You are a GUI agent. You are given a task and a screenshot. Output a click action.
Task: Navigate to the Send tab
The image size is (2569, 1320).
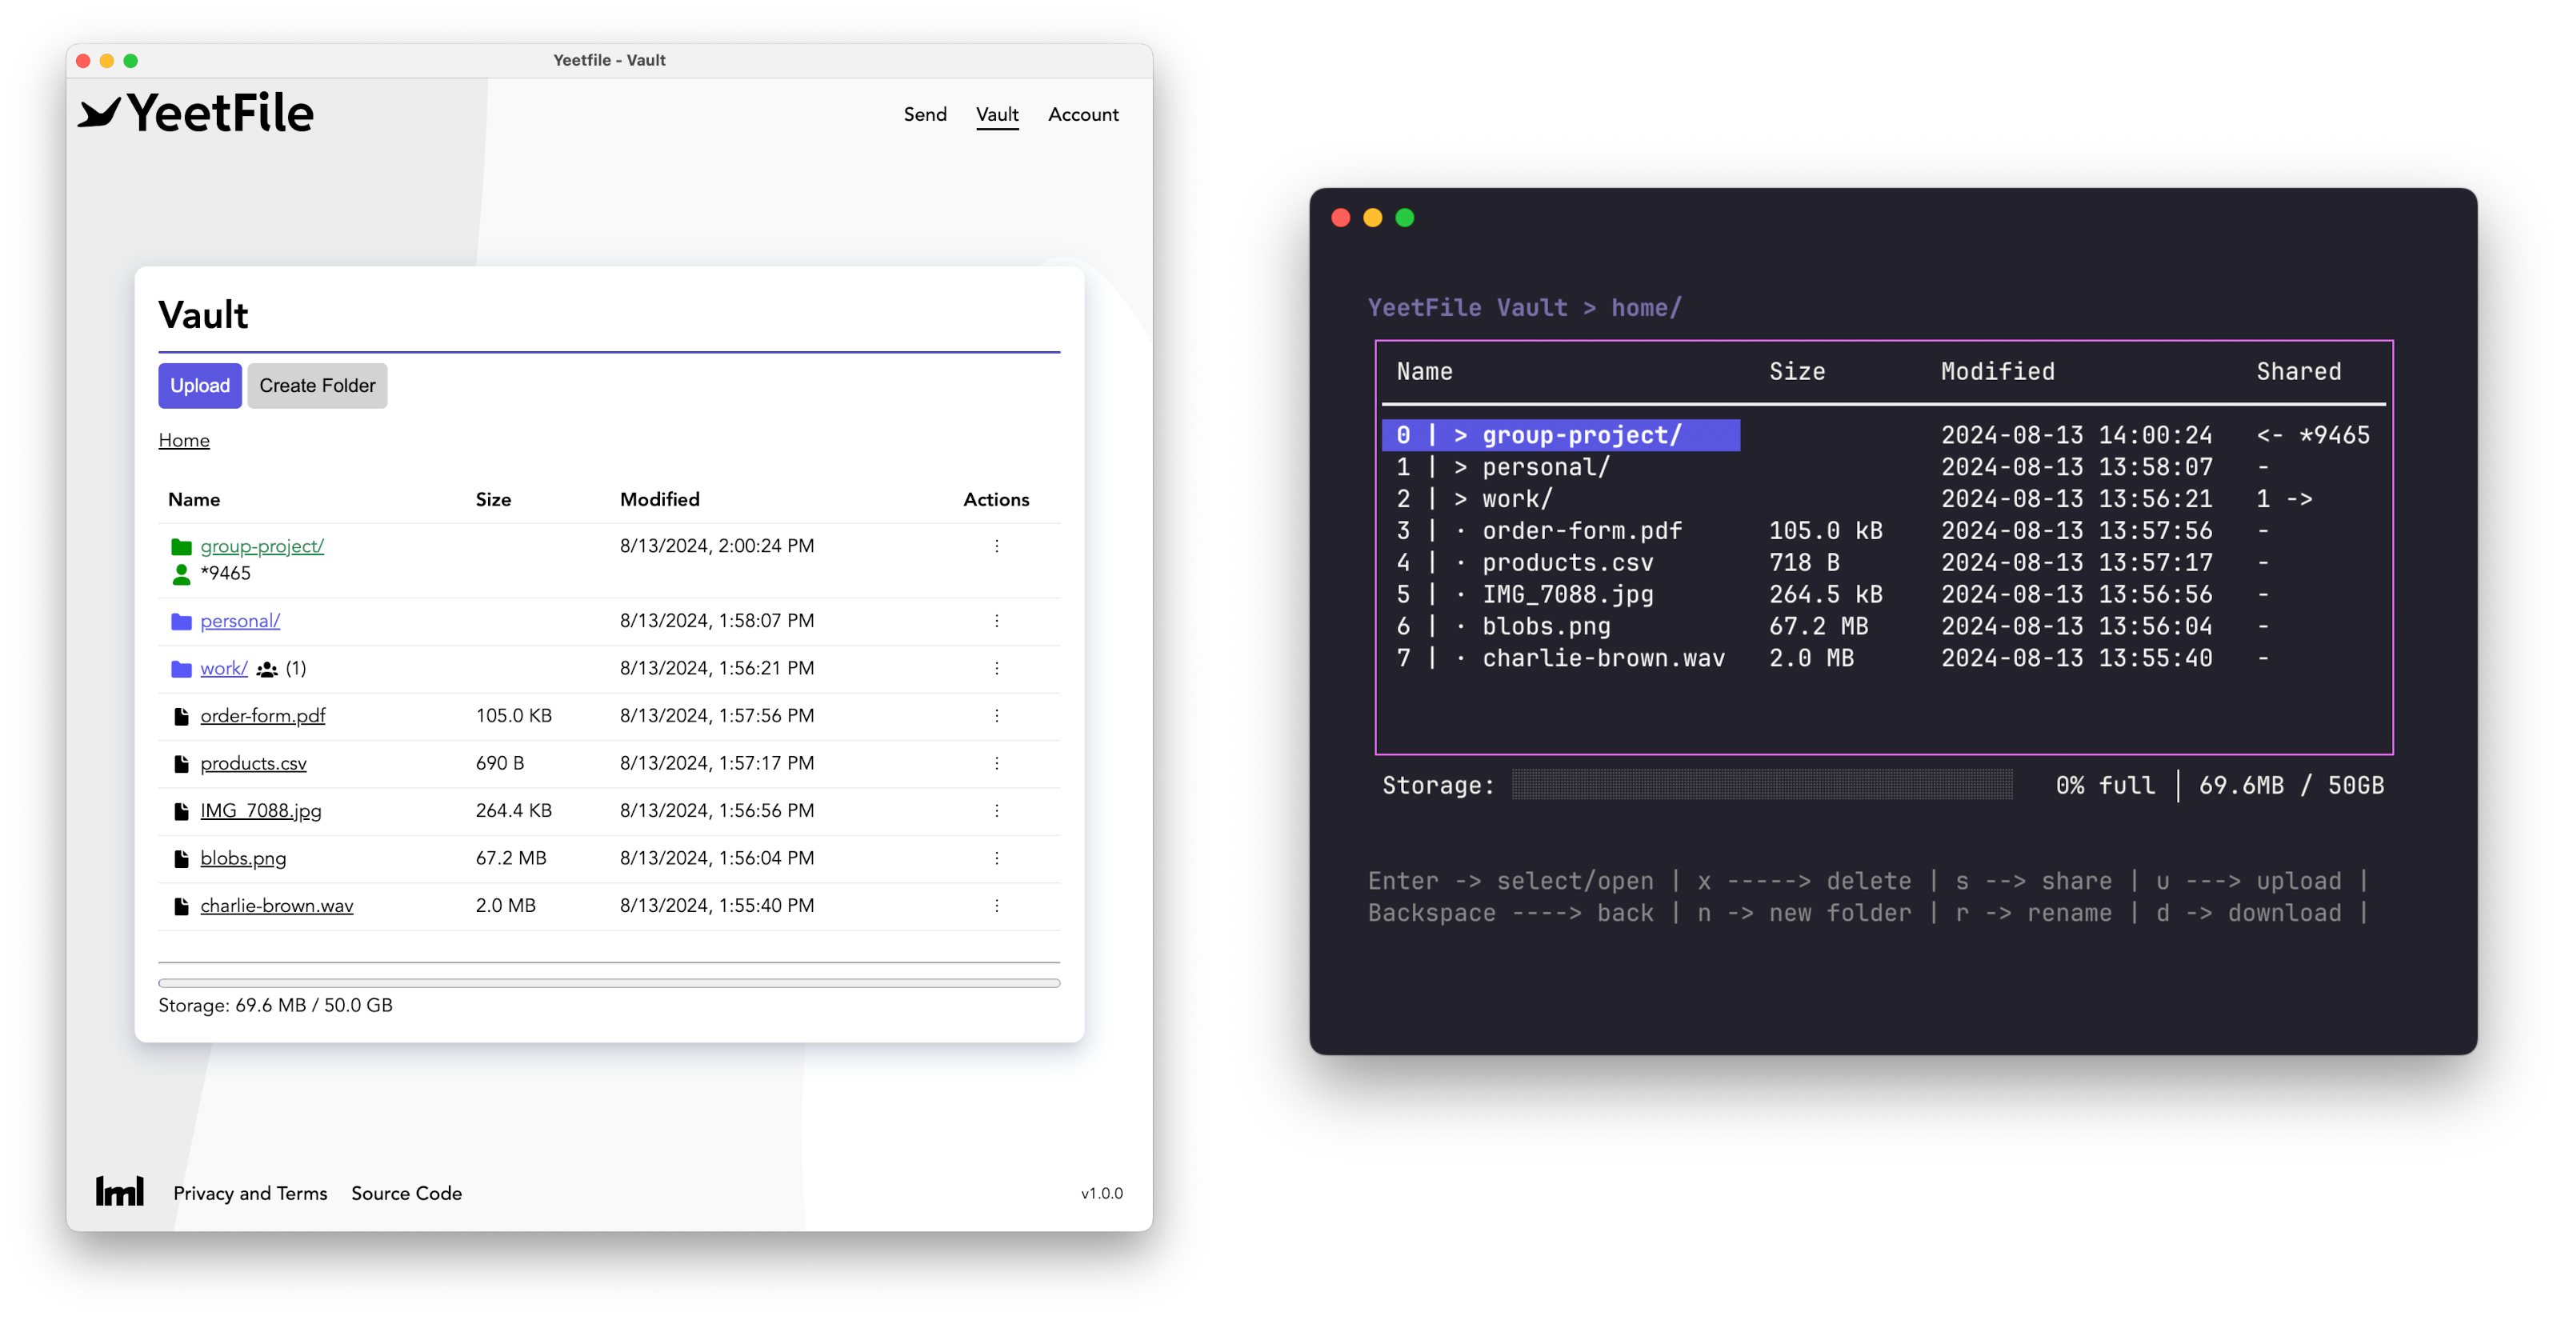(922, 113)
